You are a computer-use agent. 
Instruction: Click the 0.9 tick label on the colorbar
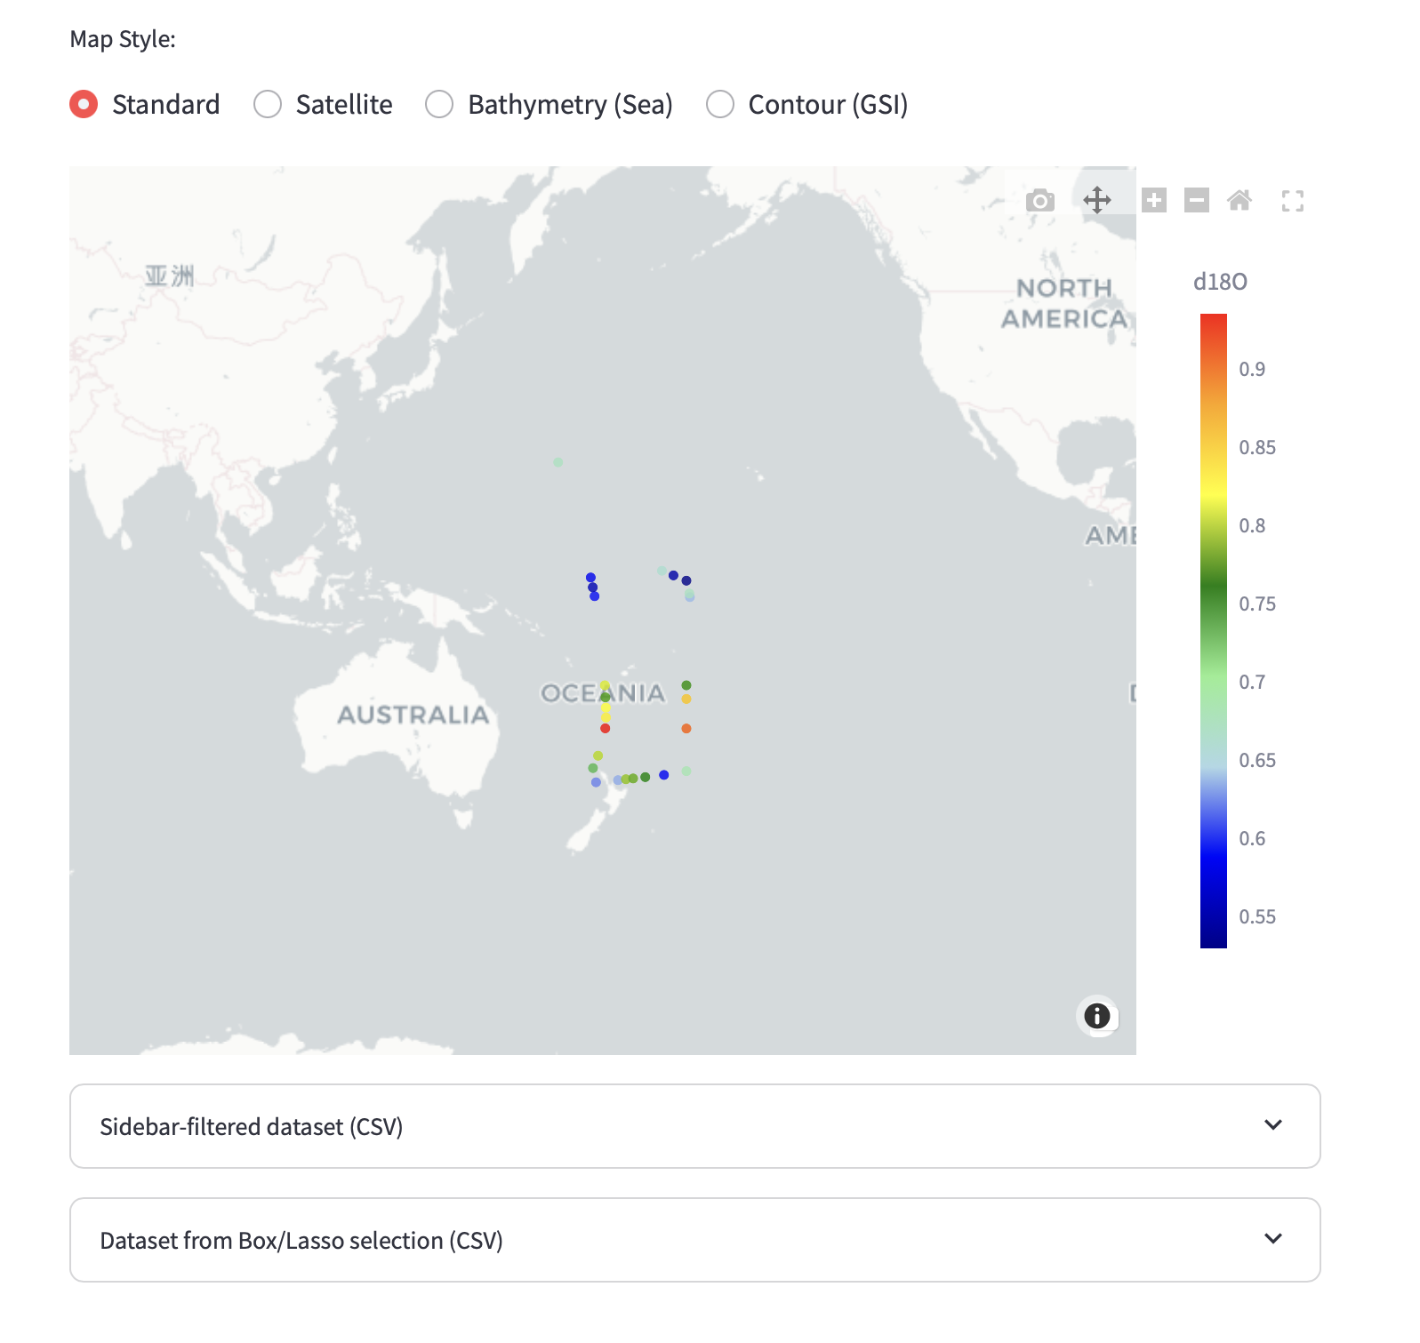[x=1252, y=369]
